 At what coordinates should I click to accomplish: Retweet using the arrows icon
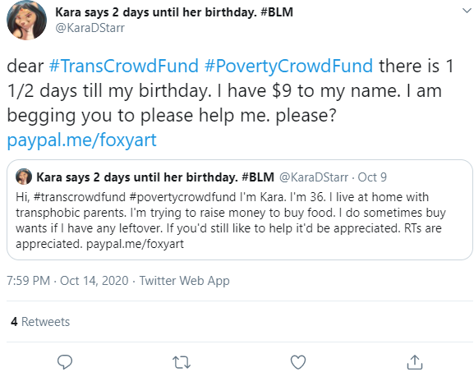pos(182,362)
